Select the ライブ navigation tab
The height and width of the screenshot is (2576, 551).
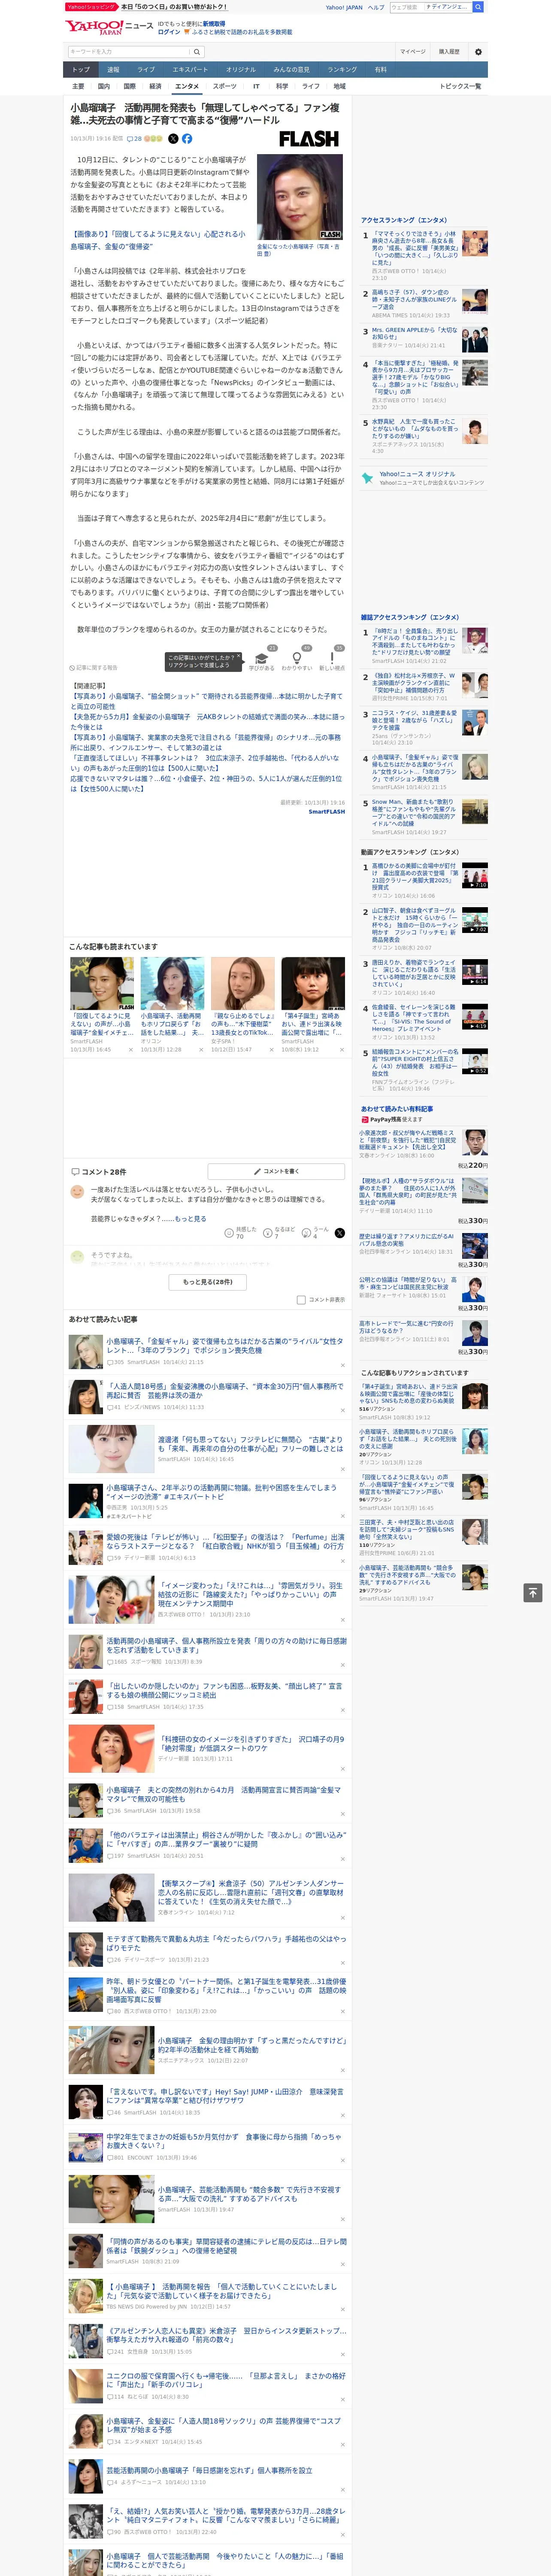[146, 70]
